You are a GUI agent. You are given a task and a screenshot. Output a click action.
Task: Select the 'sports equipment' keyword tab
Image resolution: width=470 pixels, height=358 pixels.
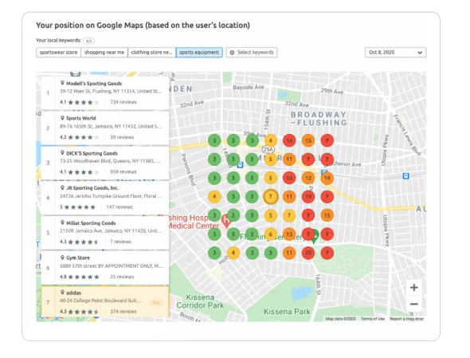[x=199, y=52]
